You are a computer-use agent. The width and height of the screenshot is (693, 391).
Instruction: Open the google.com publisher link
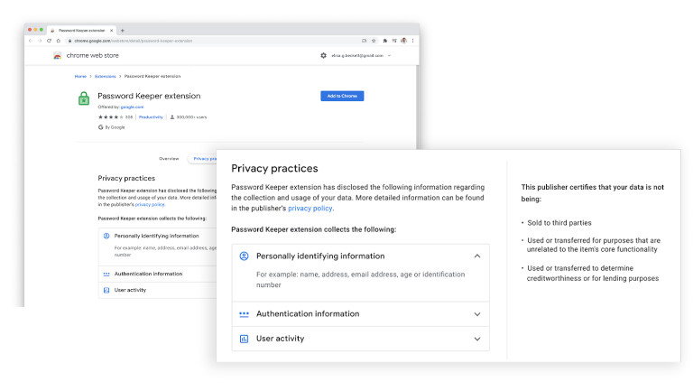(x=132, y=107)
